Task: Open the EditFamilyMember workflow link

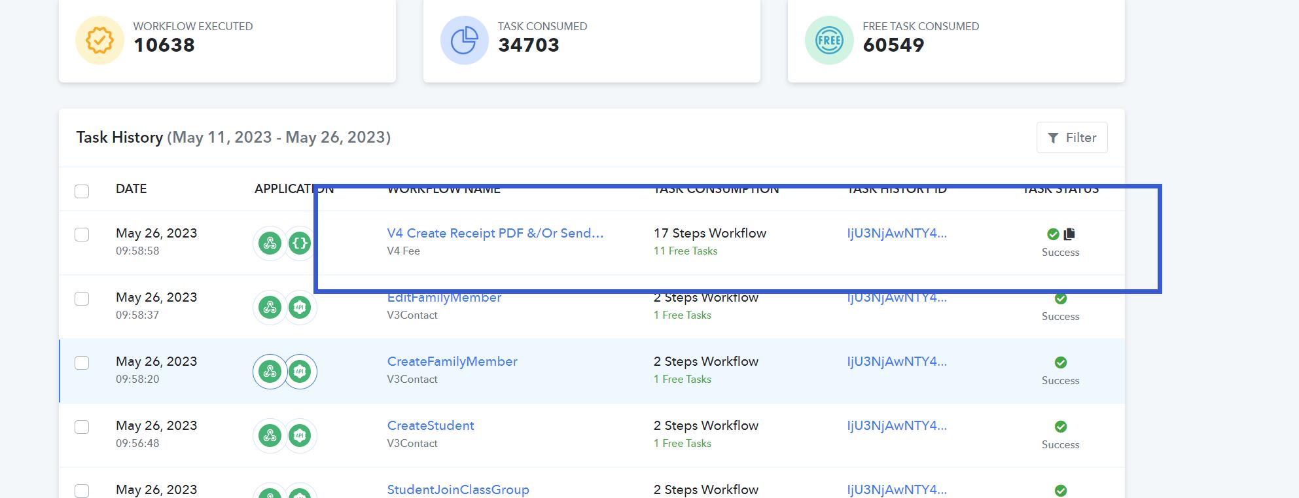Action: click(444, 297)
